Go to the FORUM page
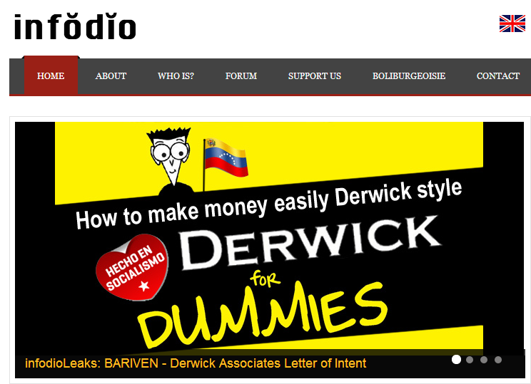Image resolution: width=531 pixels, height=384 pixels. pos(241,76)
